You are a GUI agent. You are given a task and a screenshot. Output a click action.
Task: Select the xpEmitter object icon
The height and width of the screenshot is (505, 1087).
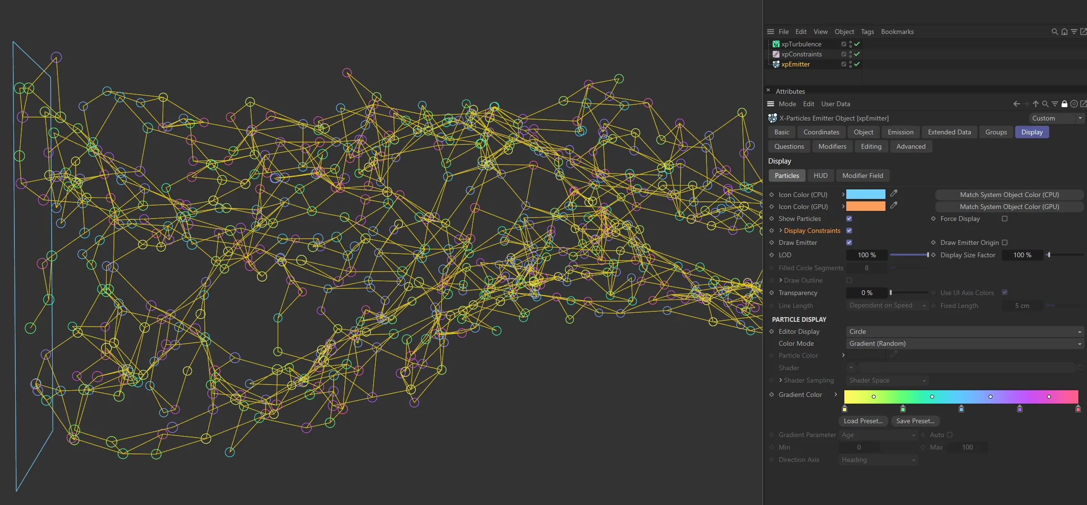776,64
